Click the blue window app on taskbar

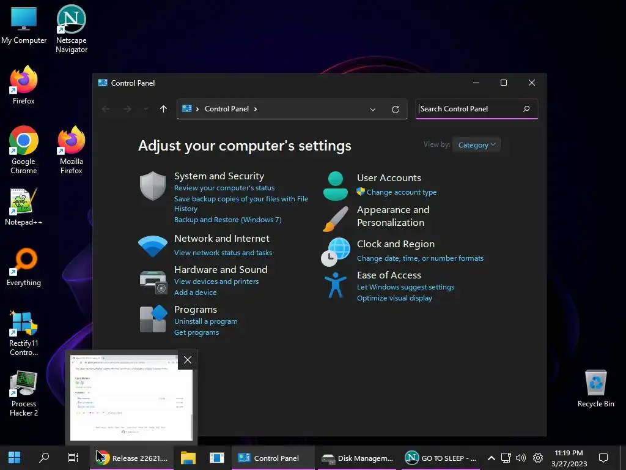(x=217, y=458)
